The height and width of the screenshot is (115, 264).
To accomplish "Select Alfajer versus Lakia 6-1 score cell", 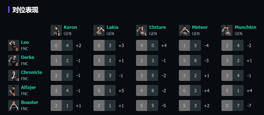I will 105,90.
